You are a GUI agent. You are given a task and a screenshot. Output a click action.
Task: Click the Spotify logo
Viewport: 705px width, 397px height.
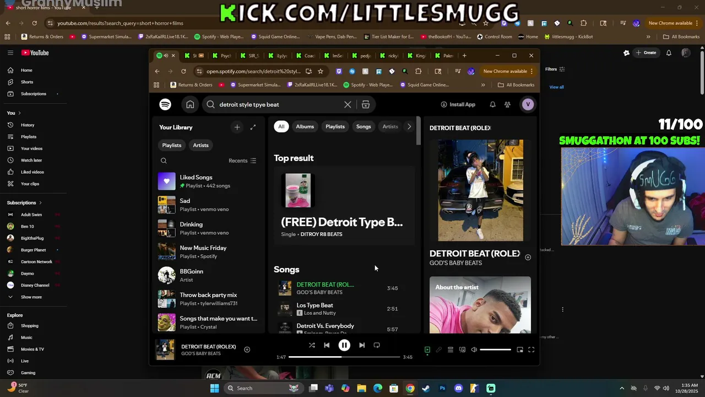click(165, 104)
